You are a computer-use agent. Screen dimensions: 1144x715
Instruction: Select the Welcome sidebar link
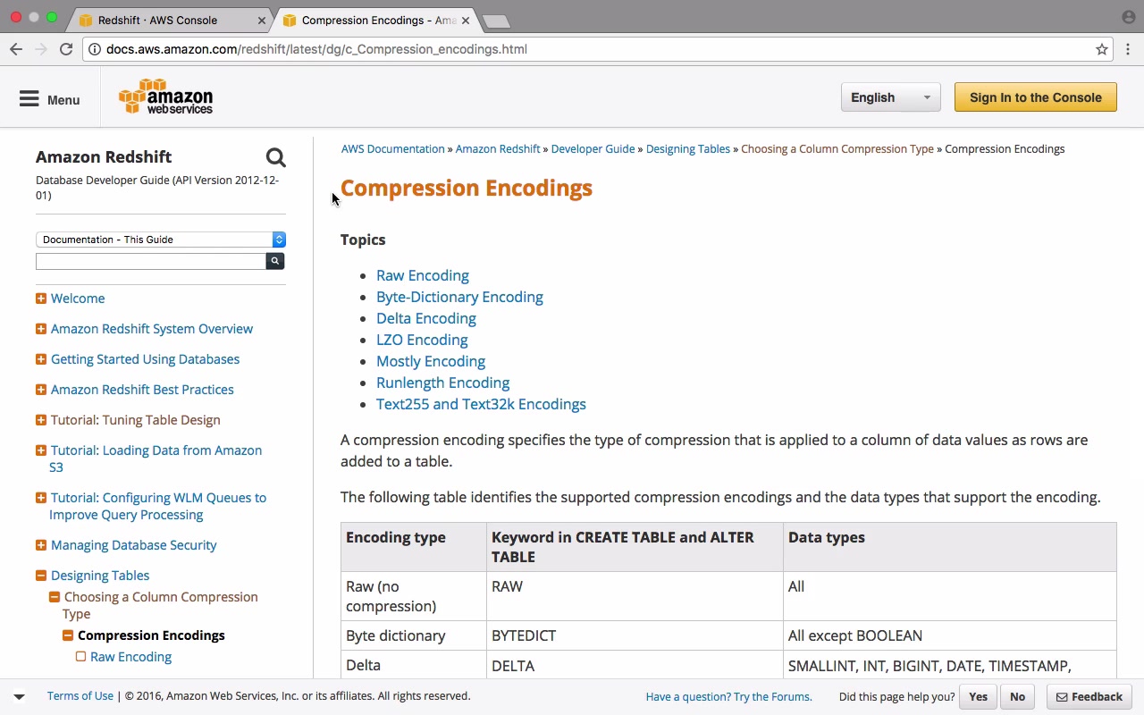point(78,299)
